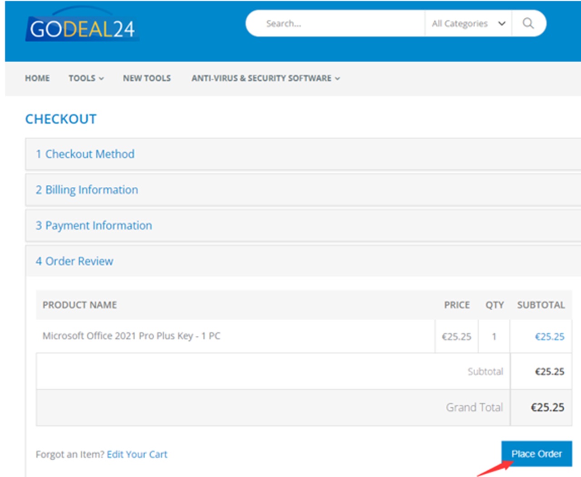Click the QTY column header
581x477 pixels.
495,305
